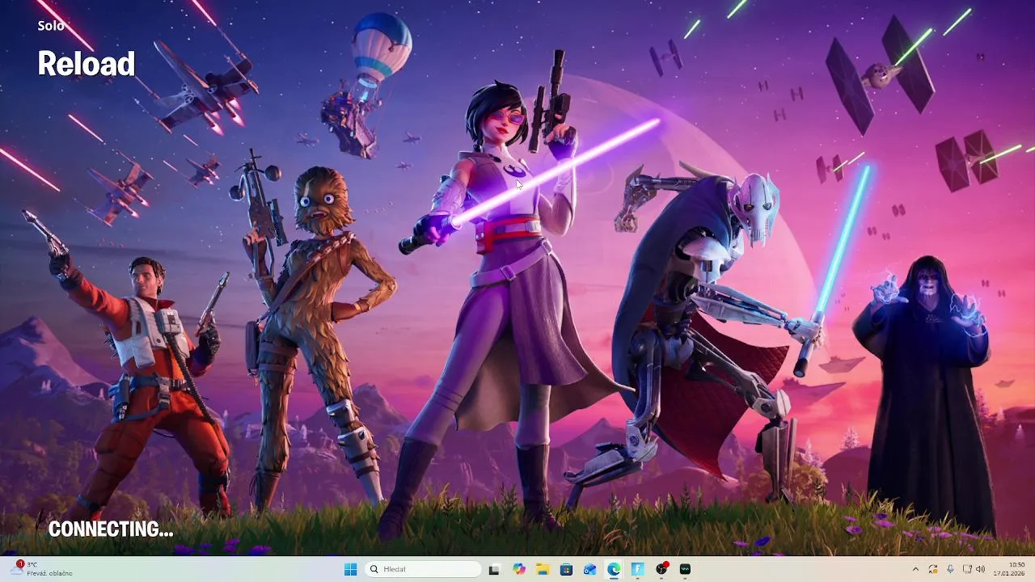Open Microsoft Store from the taskbar

pyautogui.click(x=566, y=569)
